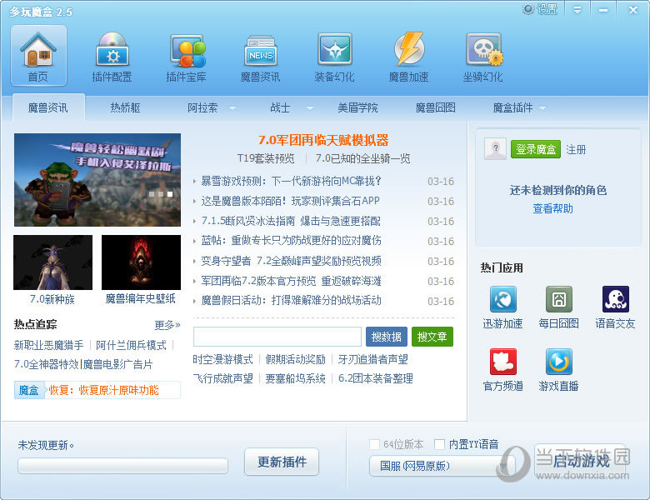The height and width of the screenshot is (500, 650).
Task: Click the 启动游戏 launch button
Action: pyautogui.click(x=580, y=461)
